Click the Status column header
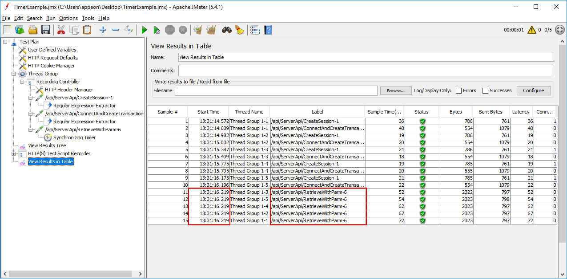The image size is (567, 279). (x=422, y=112)
